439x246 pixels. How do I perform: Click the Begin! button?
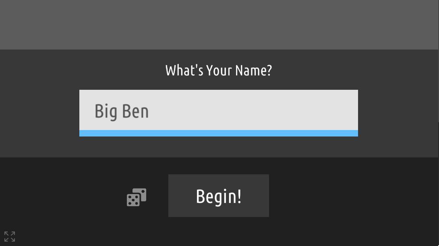pos(218,196)
